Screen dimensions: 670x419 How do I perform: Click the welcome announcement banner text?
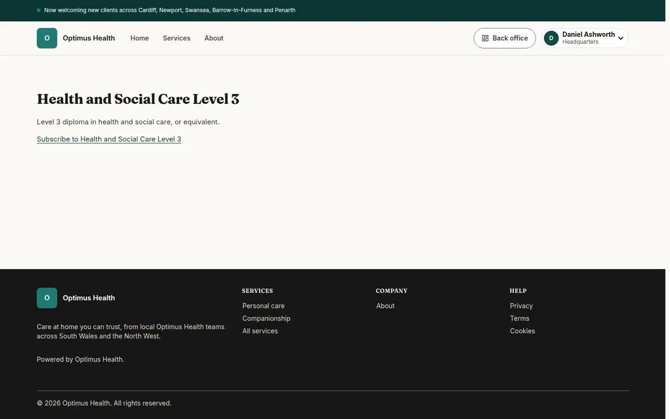(170, 10)
